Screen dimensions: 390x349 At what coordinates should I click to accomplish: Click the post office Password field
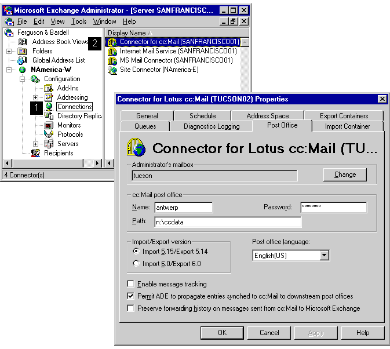click(x=334, y=208)
